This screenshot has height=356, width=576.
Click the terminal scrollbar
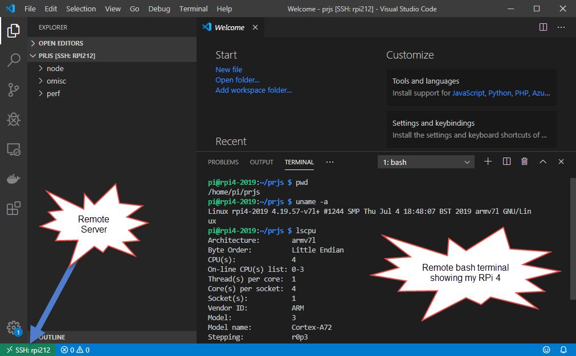(x=573, y=238)
